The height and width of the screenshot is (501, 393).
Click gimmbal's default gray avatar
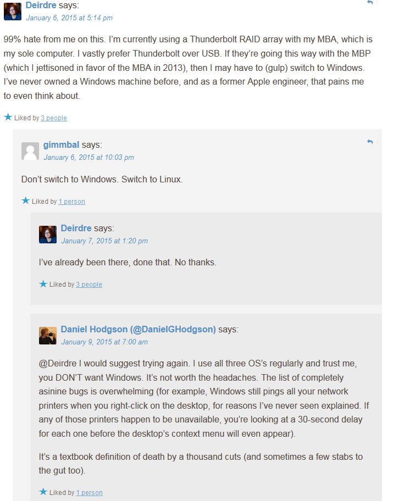click(x=30, y=151)
